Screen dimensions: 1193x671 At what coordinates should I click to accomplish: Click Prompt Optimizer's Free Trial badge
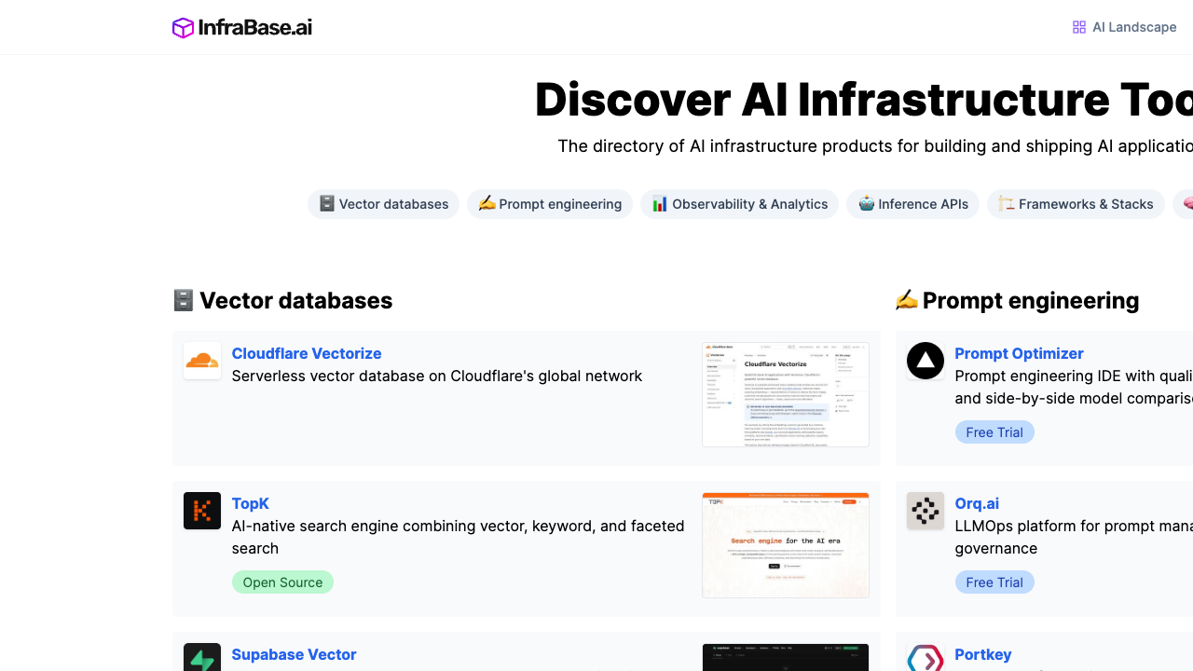(994, 432)
